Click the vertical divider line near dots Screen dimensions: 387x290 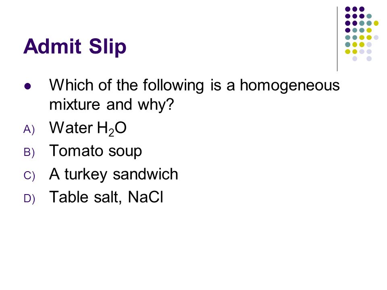click(x=337, y=39)
